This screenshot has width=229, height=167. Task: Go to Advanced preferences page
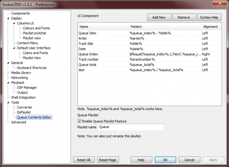click(19, 122)
